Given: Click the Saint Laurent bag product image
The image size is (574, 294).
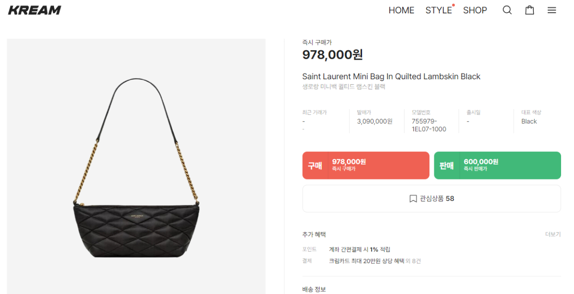Looking at the screenshot, I should pos(136,166).
